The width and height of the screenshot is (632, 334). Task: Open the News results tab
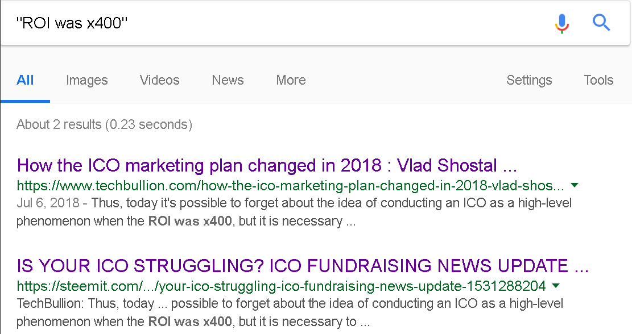click(x=228, y=80)
